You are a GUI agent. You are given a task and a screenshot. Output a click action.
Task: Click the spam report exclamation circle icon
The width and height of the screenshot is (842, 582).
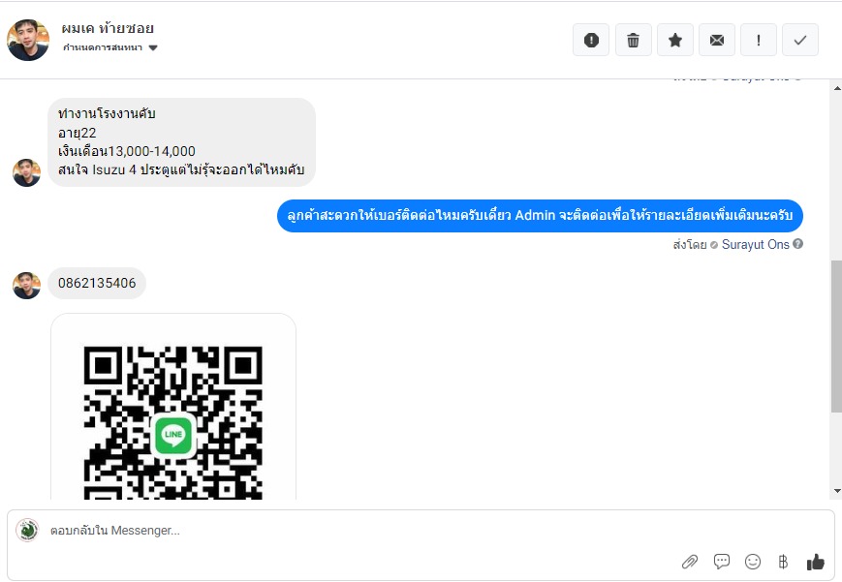[x=591, y=40]
